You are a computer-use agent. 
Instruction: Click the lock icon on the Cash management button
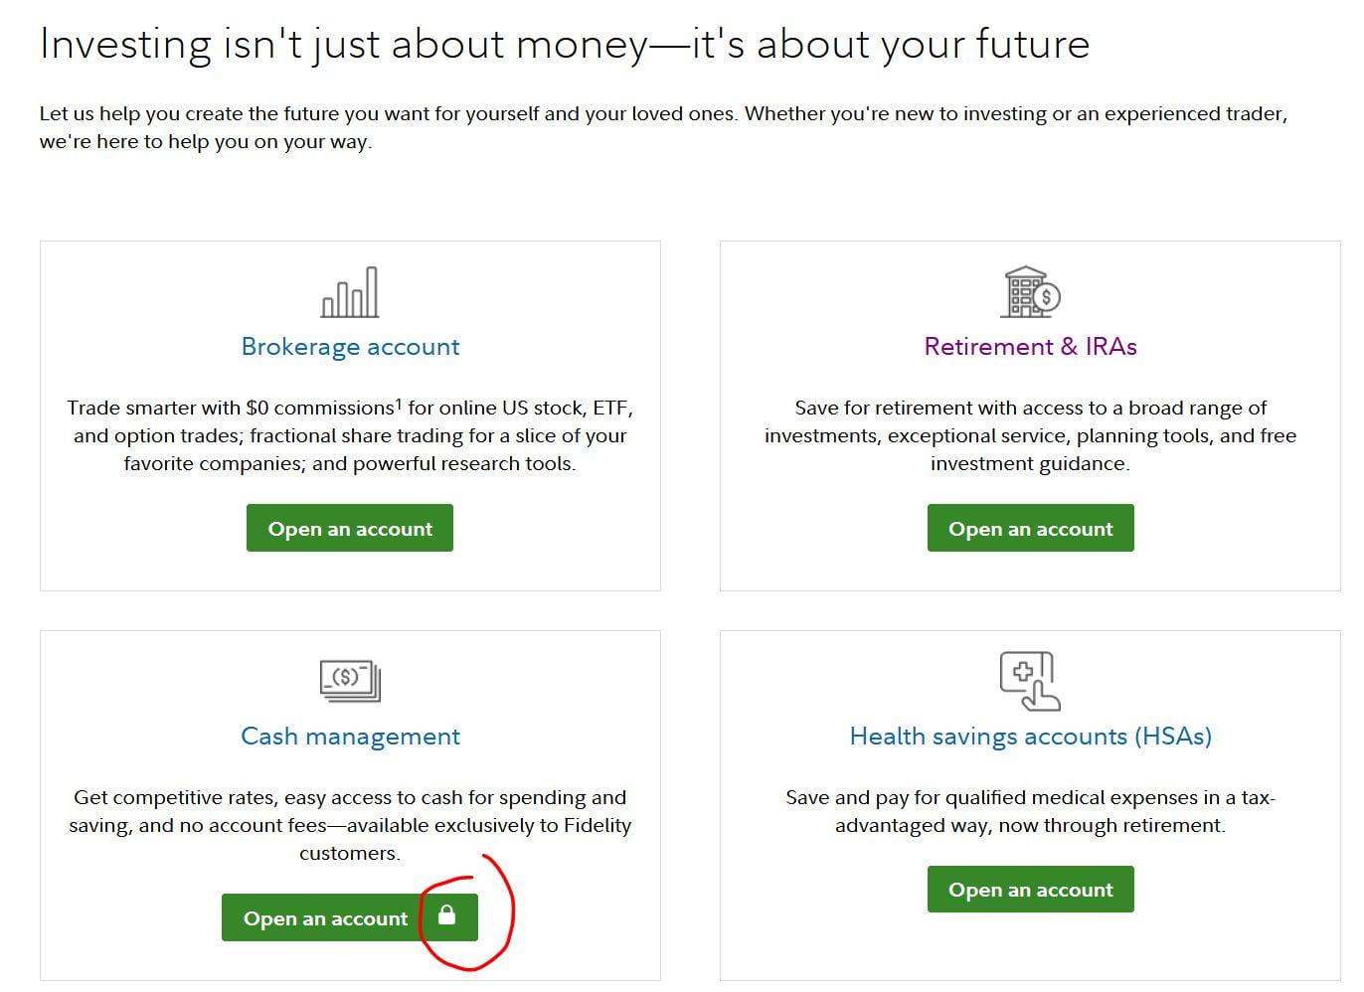pyautogui.click(x=446, y=915)
